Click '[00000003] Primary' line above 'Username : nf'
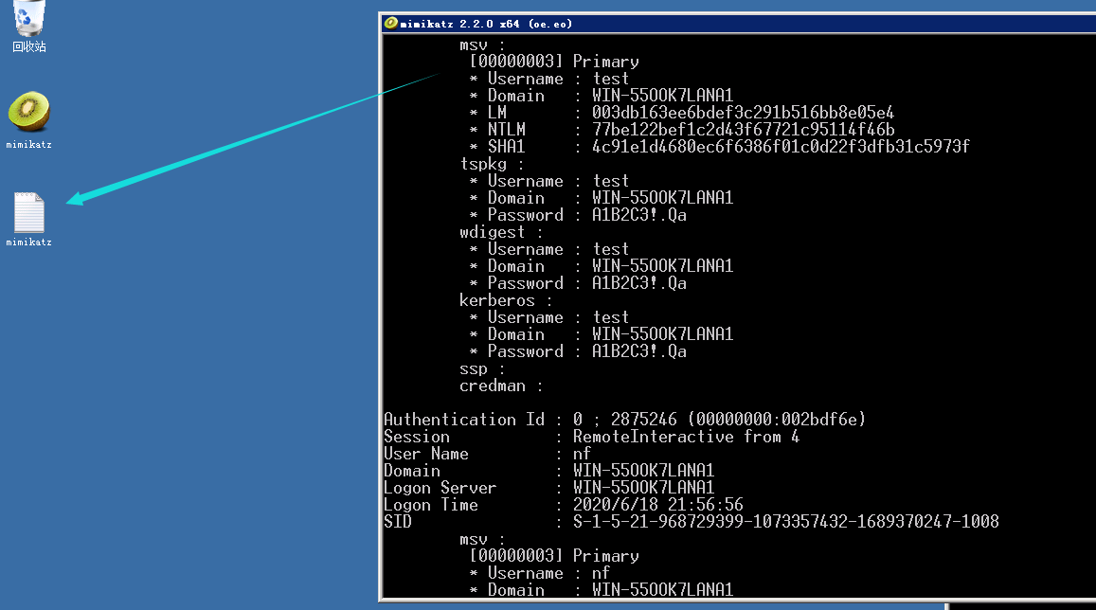Screen dimensions: 1096x610 [x=554, y=556]
